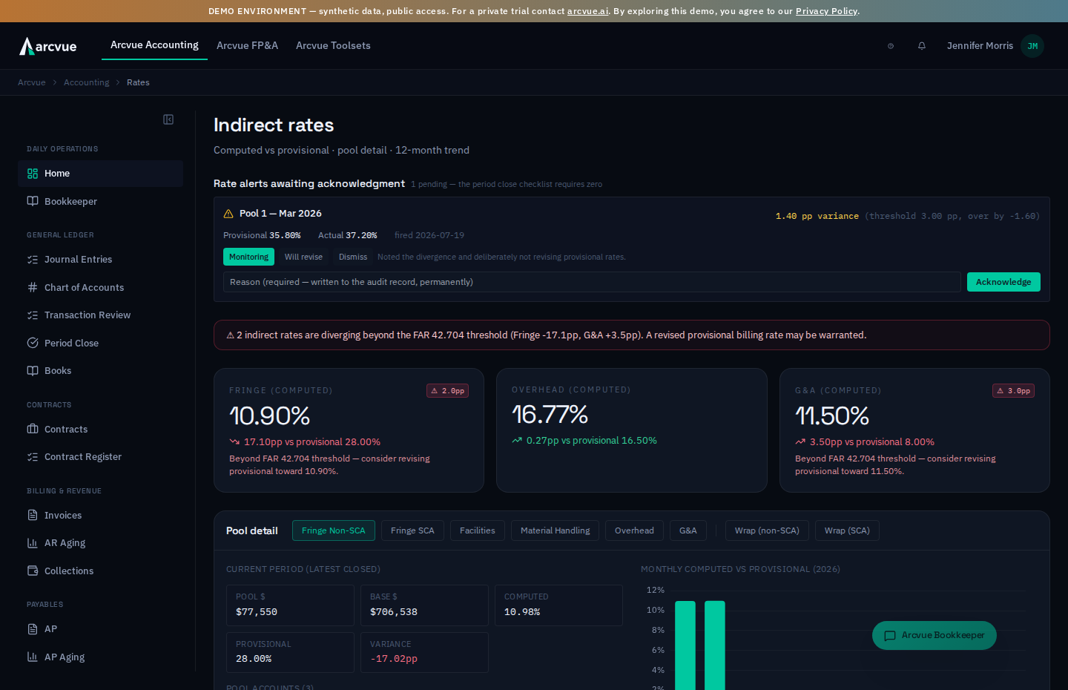The image size is (1068, 690).
Task: Collapse the sidebar panel icon
Action: (x=168, y=119)
